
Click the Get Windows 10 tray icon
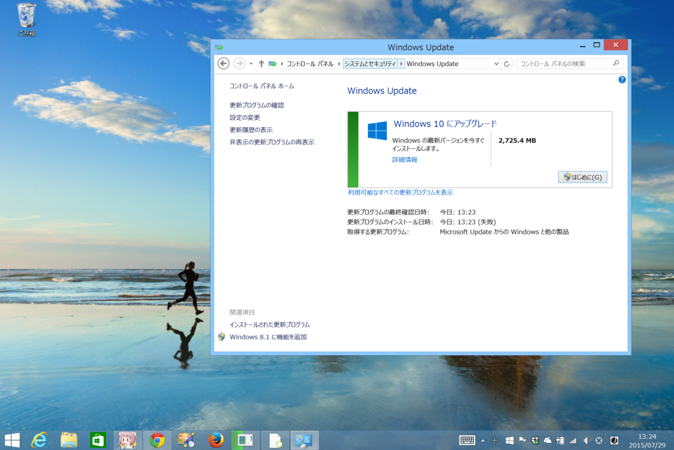tap(509, 441)
